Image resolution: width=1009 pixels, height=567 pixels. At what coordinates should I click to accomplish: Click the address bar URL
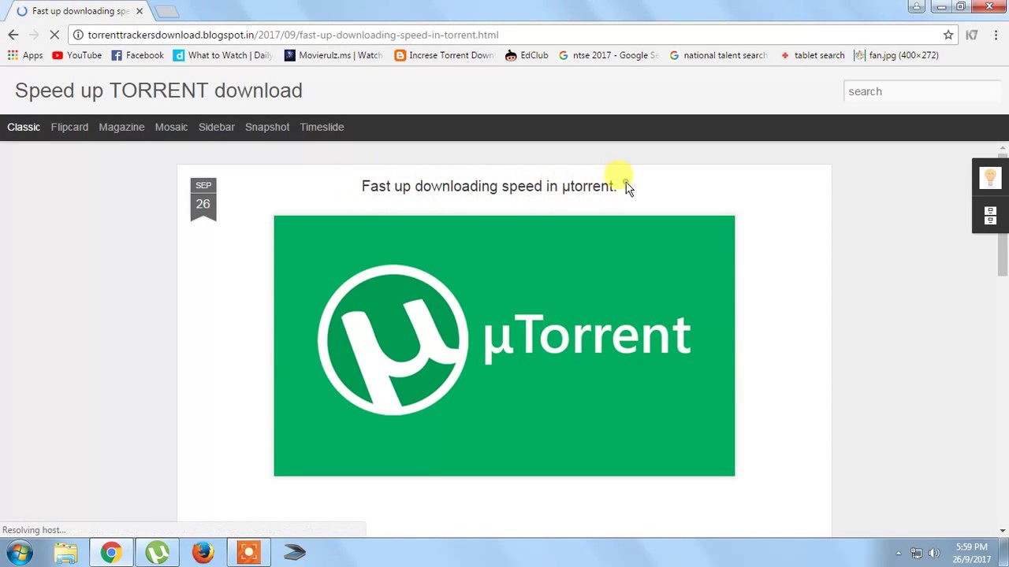(x=292, y=35)
